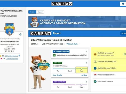Switch to the Español language tab

[x=40, y=12]
